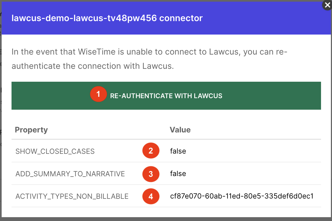Select the badge beside ADD_SUMMARY_TO_NARRATIVE
Viewport: 332px width, 221px height.
pyautogui.click(x=151, y=174)
